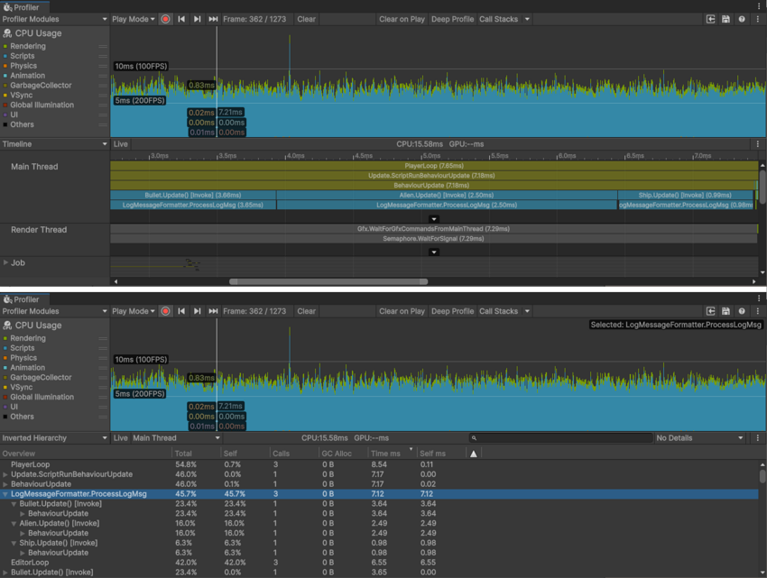Go to previous frame in top Profiler
Viewport: 767px width, 578px height.
pyautogui.click(x=181, y=19)
